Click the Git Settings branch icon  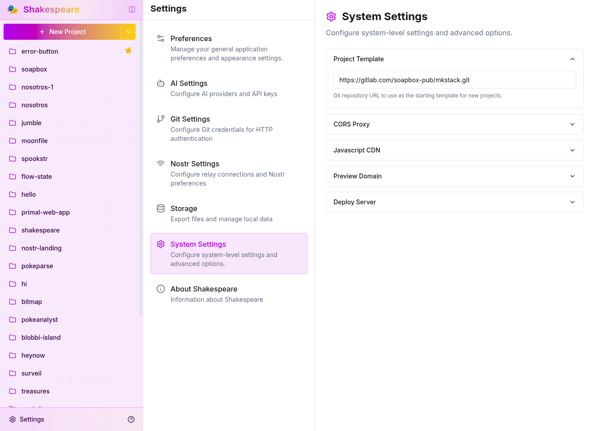pos(161,119)
